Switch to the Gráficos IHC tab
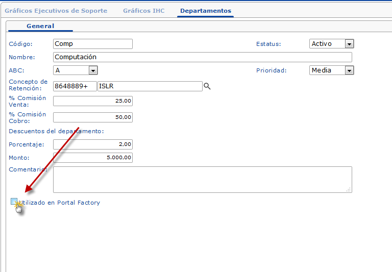Image resolution: width=392 pixels, height=272 pixels. tap(144, 11)
